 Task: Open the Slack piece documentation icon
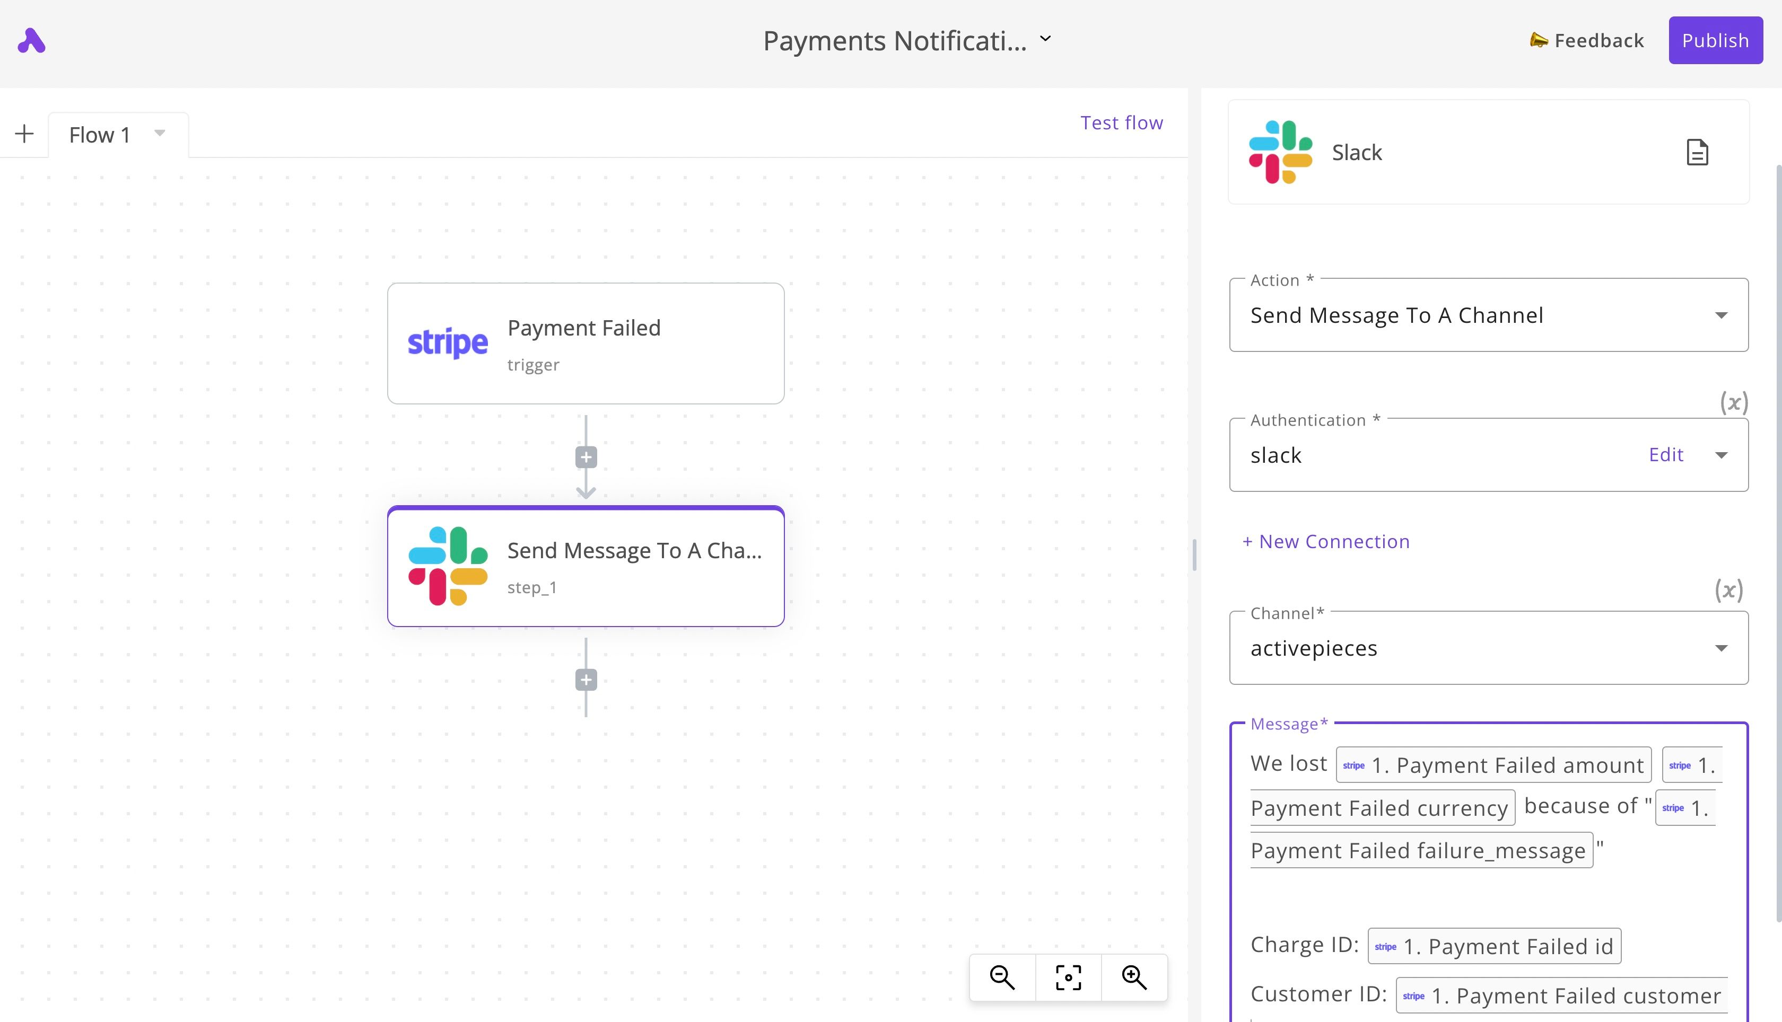coord(1697,152)
